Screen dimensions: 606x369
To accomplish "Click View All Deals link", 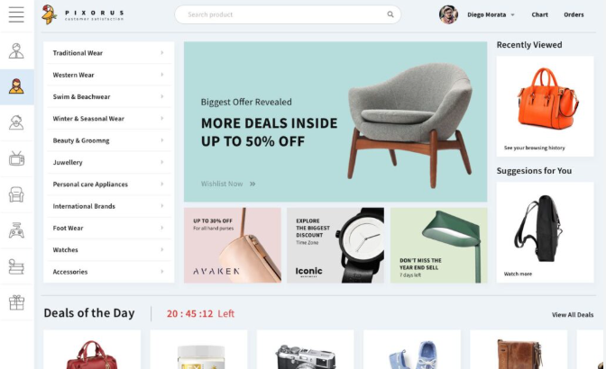I will point(573,315).
